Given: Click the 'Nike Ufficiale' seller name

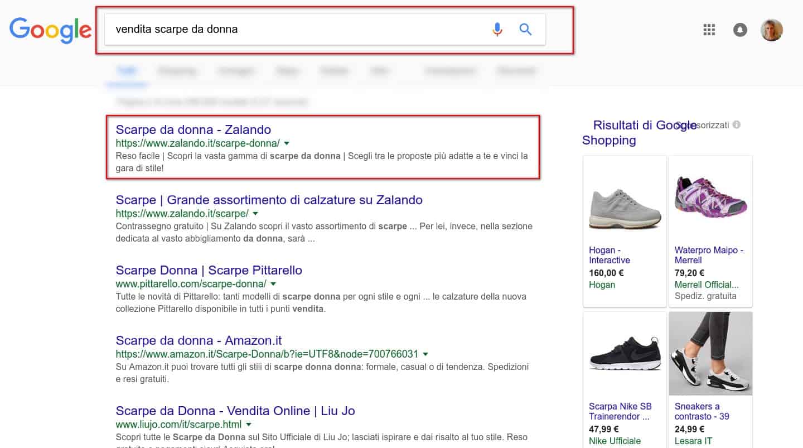Looking at the screenshot, I should click(615, 441).
